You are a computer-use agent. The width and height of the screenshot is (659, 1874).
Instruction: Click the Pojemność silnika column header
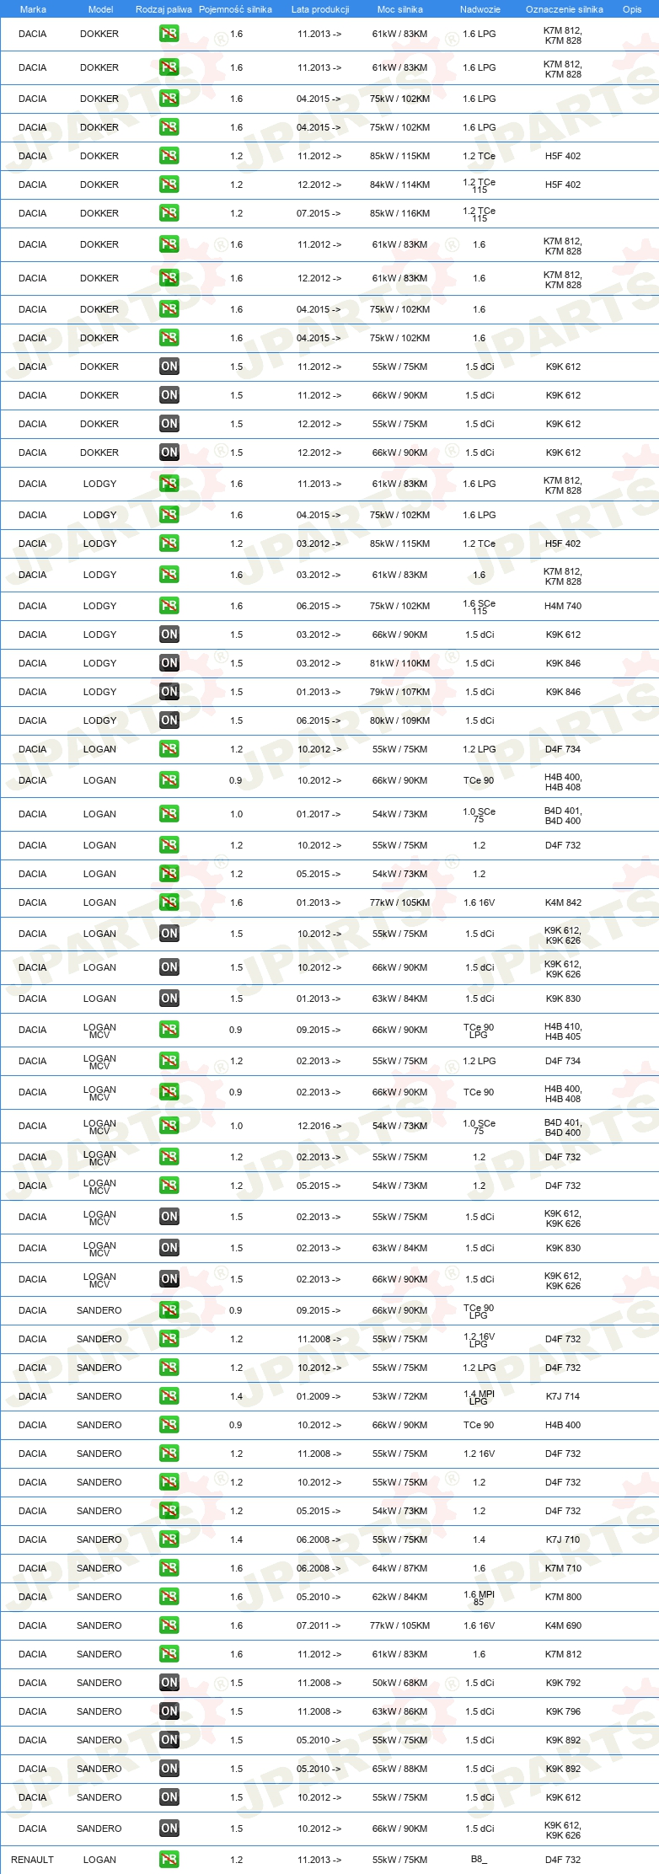coord(235,9)
